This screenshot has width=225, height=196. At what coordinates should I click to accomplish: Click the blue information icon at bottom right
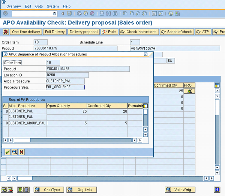pos(217,190)
